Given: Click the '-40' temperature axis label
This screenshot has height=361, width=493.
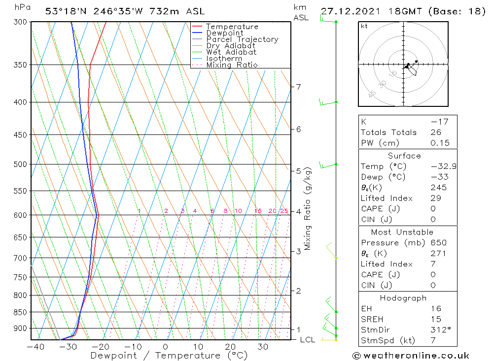Looking at the screenshot, I should (x=35, y=347).
